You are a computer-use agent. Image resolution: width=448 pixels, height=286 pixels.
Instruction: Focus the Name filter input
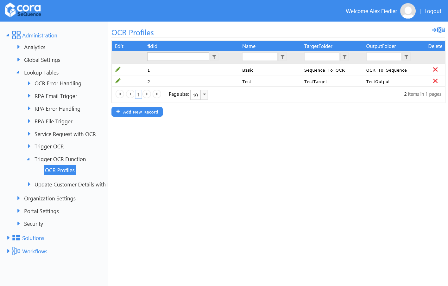260,57
